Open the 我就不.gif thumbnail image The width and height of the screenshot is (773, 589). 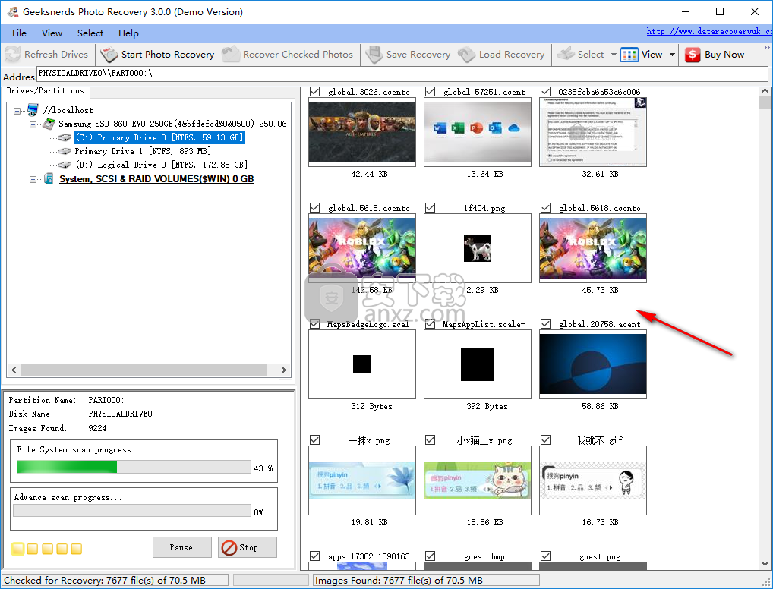click(593, 480)
